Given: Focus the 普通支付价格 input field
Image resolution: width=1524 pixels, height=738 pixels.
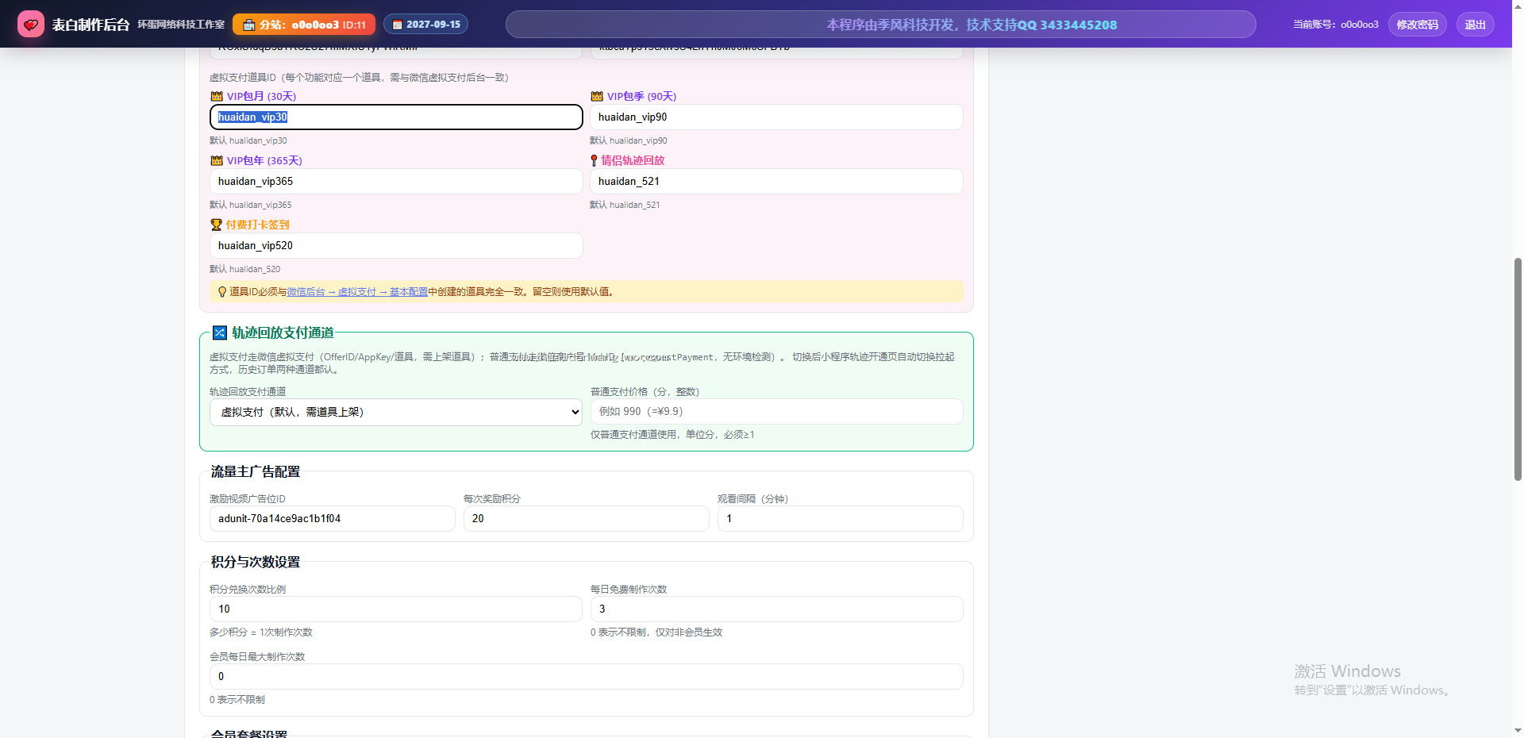Looking at the screenshot, I should (x=776, y=411).
